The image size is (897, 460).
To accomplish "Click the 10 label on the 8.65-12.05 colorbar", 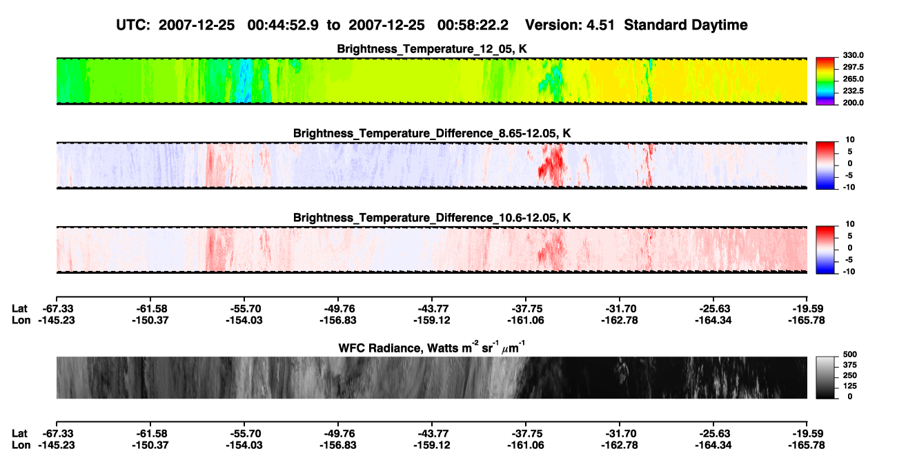I will coord(849,139).
